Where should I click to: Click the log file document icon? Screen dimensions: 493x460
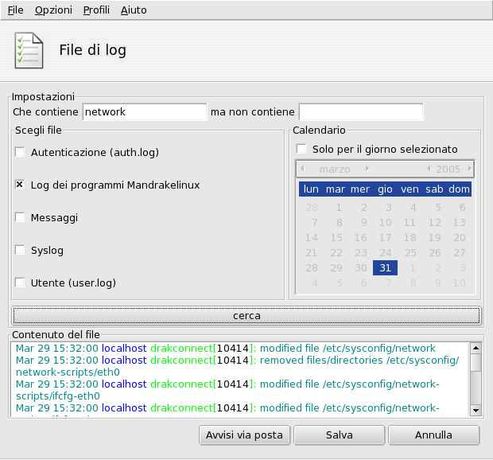tap(29, 50)
